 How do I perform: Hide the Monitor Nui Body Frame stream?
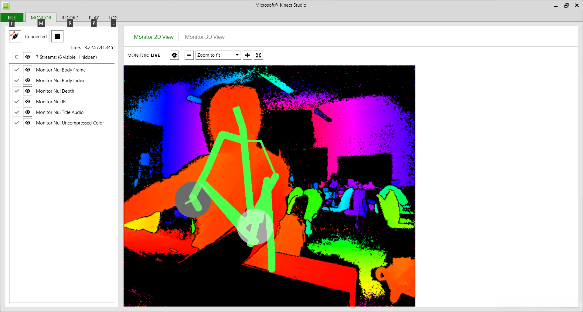click(28, 70)
